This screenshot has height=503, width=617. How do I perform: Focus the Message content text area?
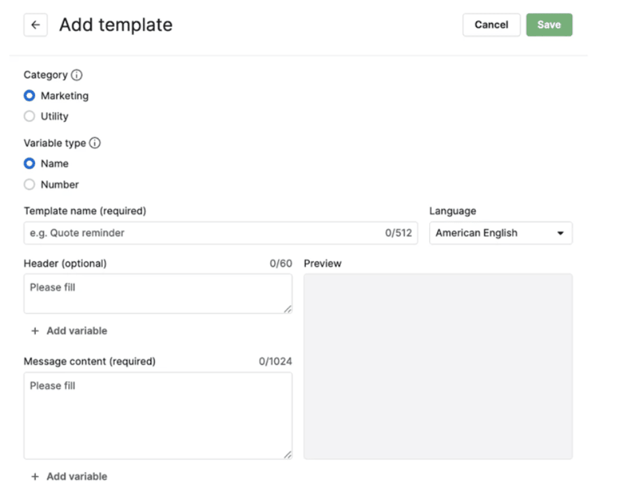(158, 415)
